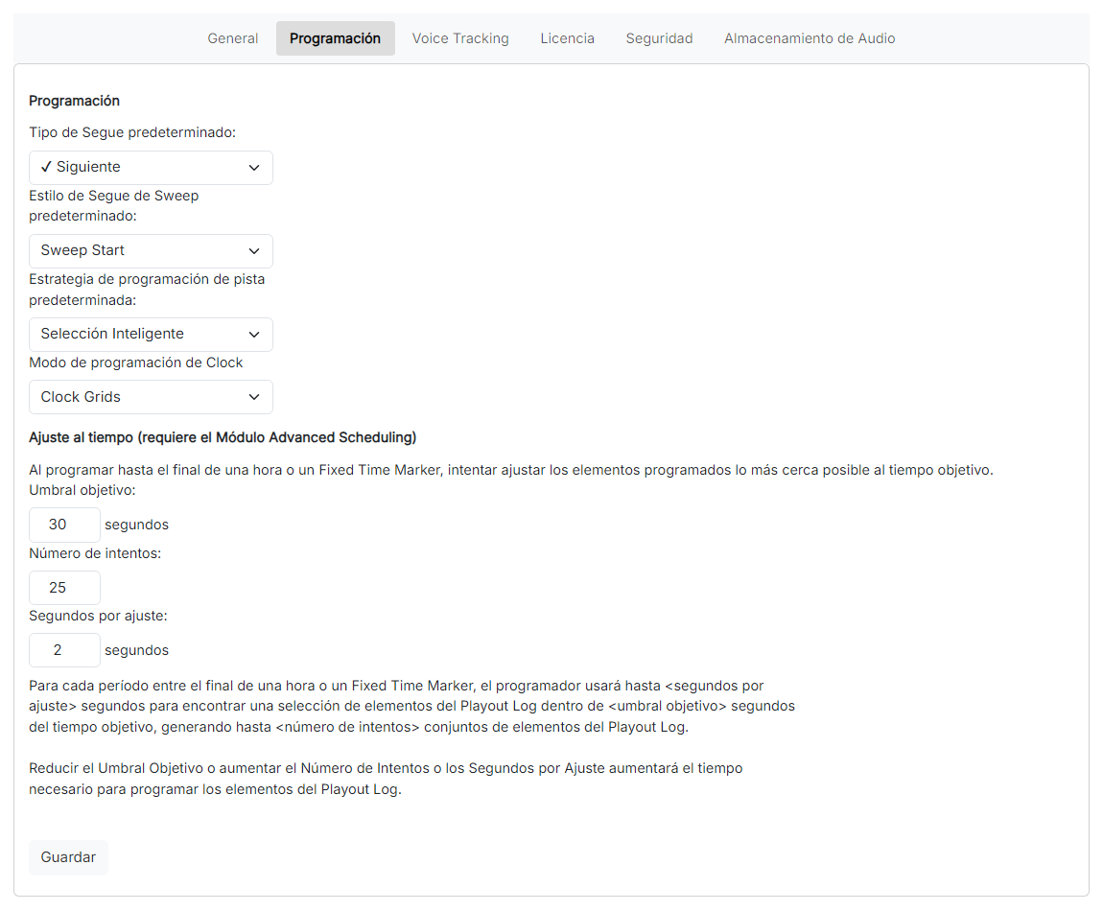1103x911 pixels.
Task: Click the 'Segundos por ajuste:' label
Action: [x=99, y=617]
